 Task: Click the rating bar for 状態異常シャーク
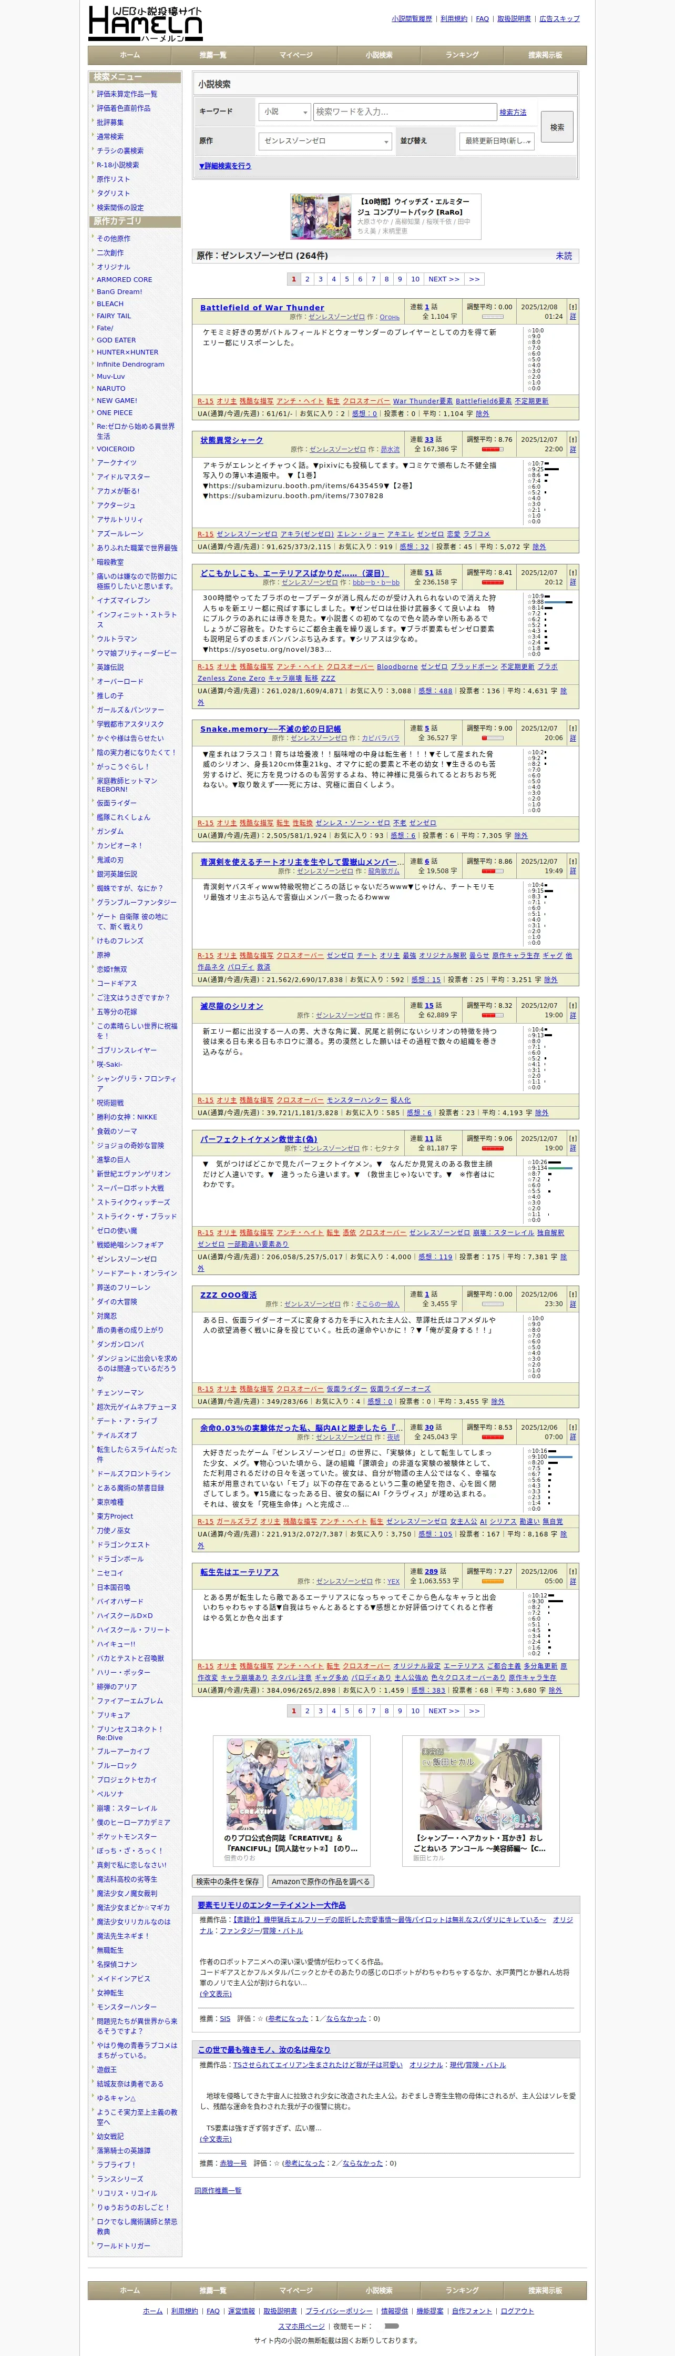pos(492,450)
